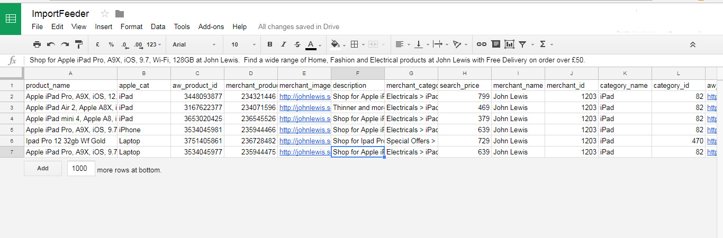Viewport: 723px width, 238px height.
Task: Open the text color picker
Action: tap(313, 44)
